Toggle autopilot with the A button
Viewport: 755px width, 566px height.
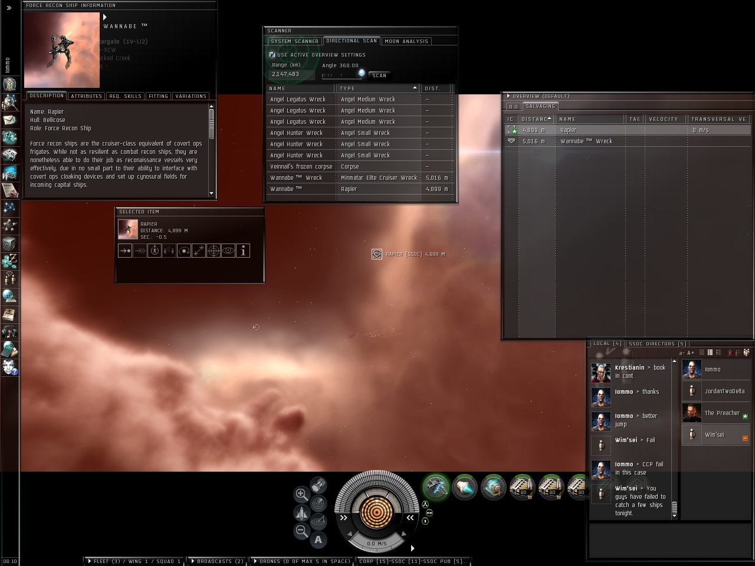tap(319, 539)
